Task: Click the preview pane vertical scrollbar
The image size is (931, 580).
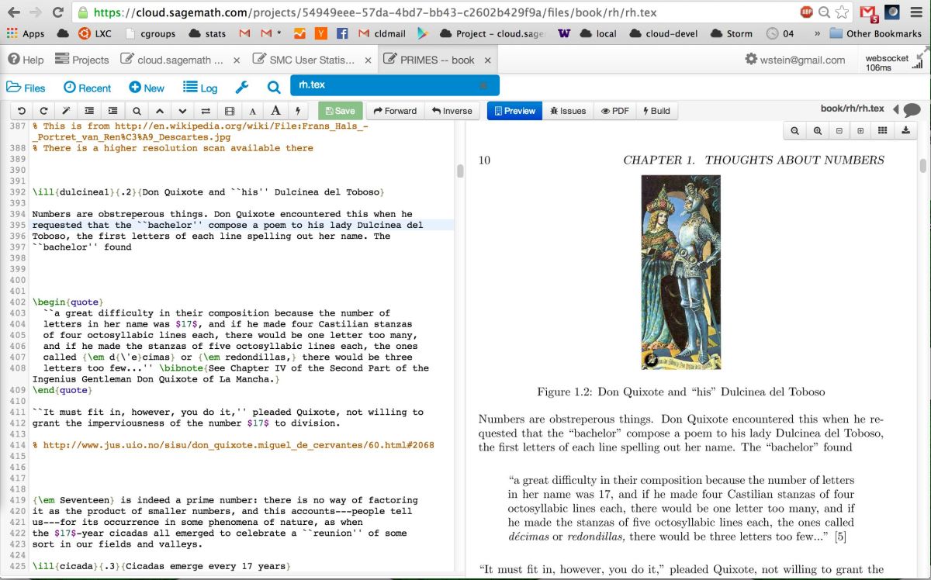Action: [x=922, y=166]
